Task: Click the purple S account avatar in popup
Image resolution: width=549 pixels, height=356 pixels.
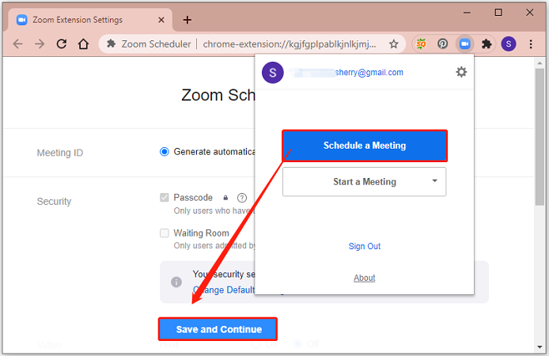Action: (272, 73)
